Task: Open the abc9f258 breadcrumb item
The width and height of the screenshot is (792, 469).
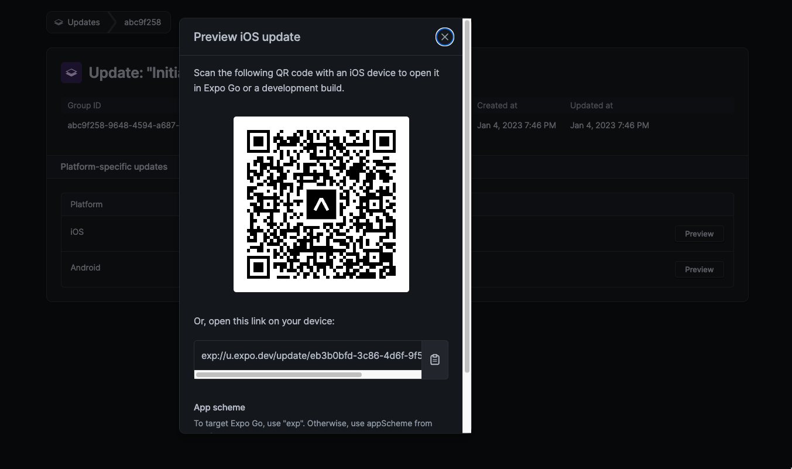Action: point(142,22)
